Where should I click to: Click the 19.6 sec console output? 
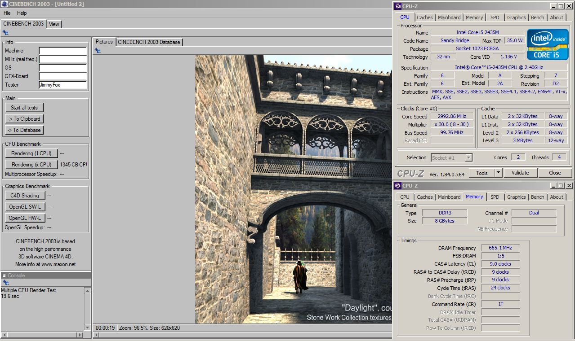point(10,296)
